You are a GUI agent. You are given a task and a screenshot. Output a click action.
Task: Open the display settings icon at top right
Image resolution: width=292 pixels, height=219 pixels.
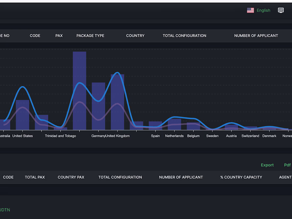click(x=281, y=10)
